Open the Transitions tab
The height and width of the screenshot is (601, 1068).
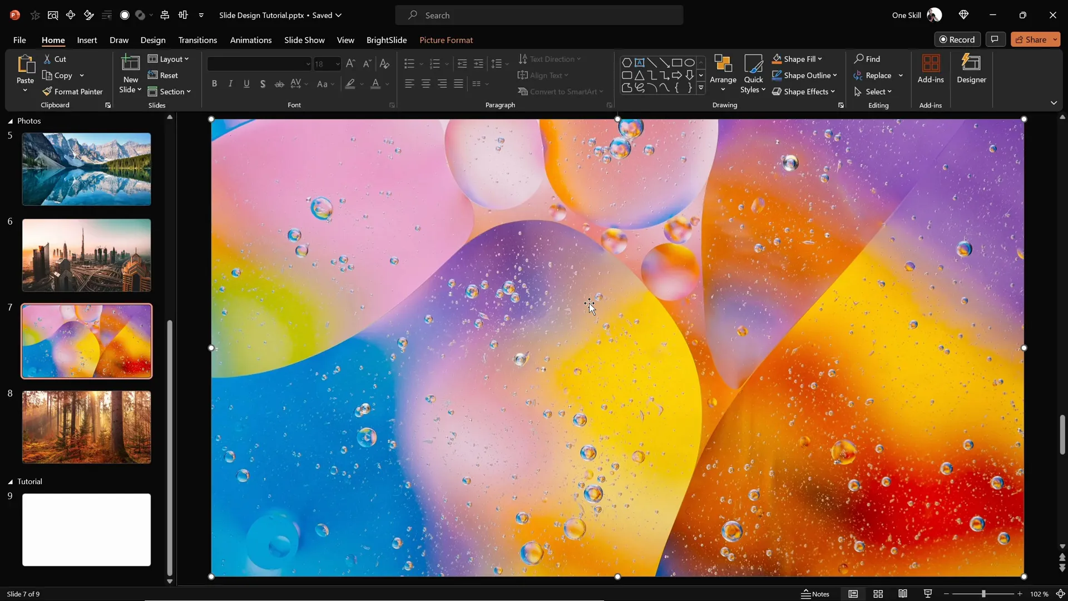coord(197,40)
